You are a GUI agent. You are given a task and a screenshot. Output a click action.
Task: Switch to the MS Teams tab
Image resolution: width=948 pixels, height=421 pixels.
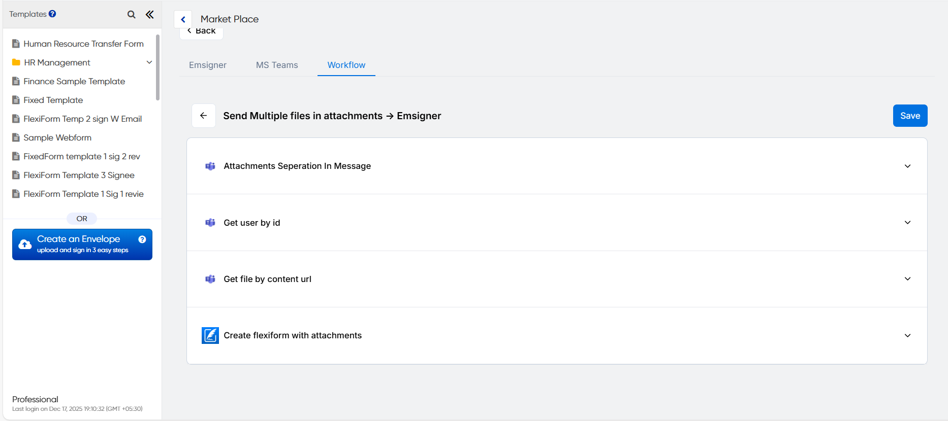pos(277,65)
